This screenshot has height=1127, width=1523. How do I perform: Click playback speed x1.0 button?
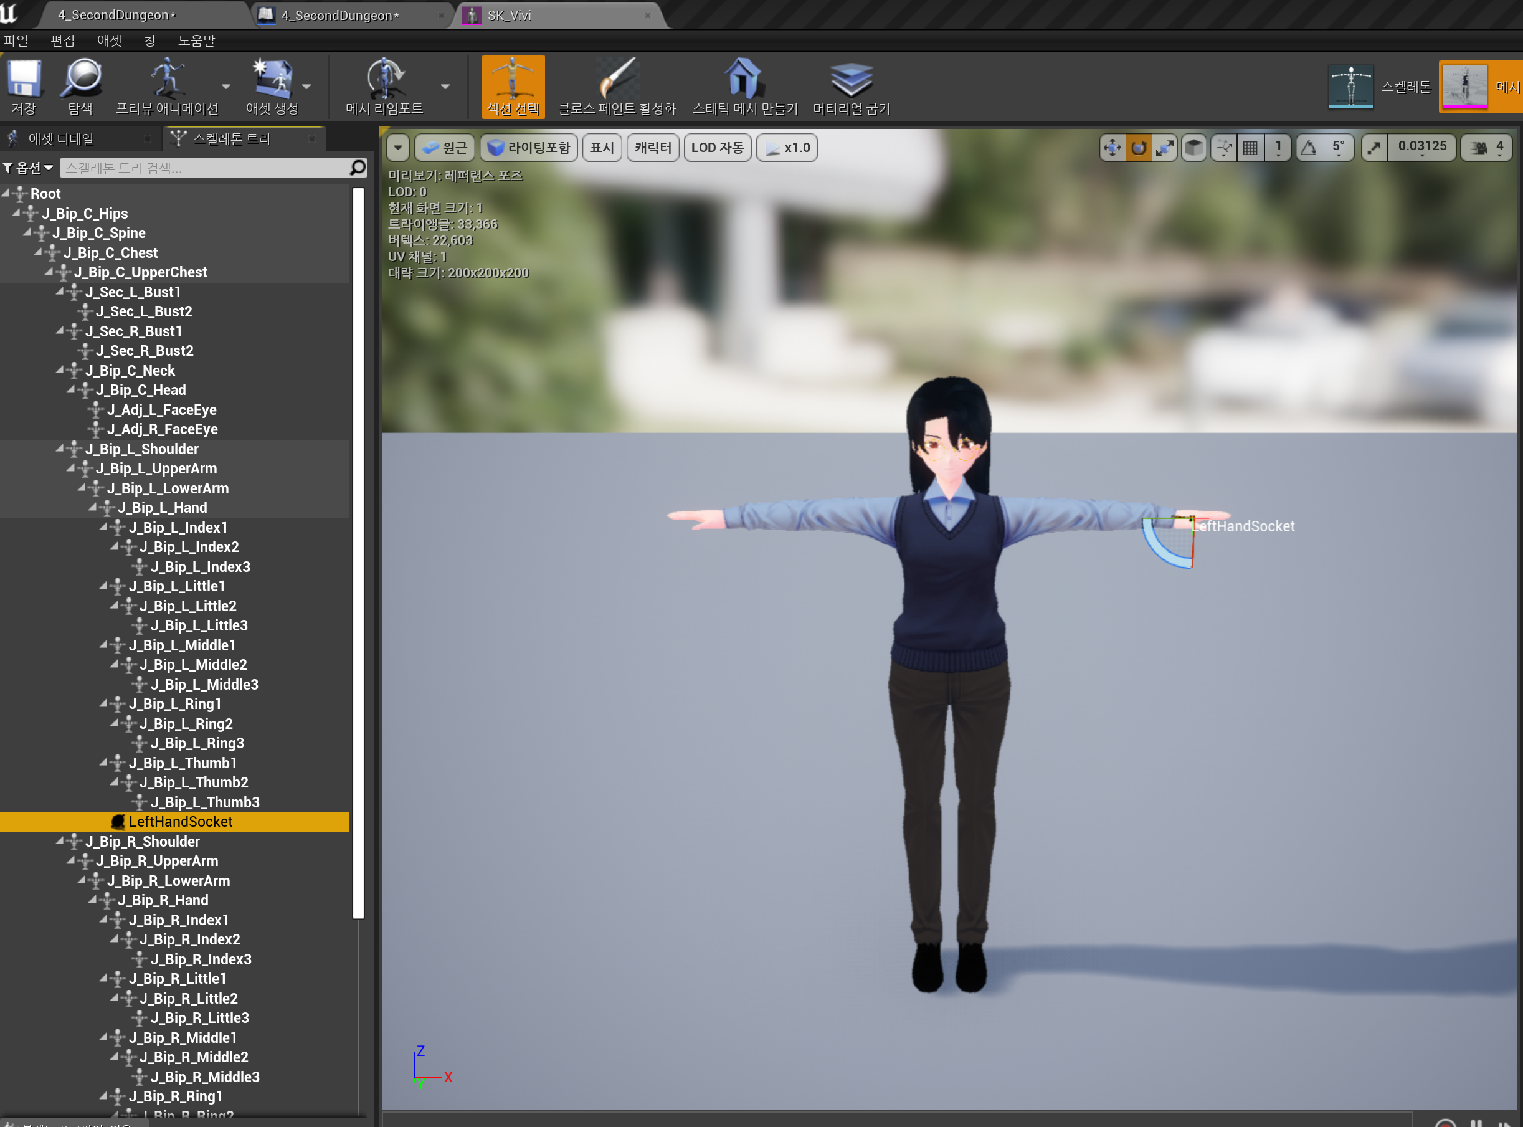pos(787,148)
